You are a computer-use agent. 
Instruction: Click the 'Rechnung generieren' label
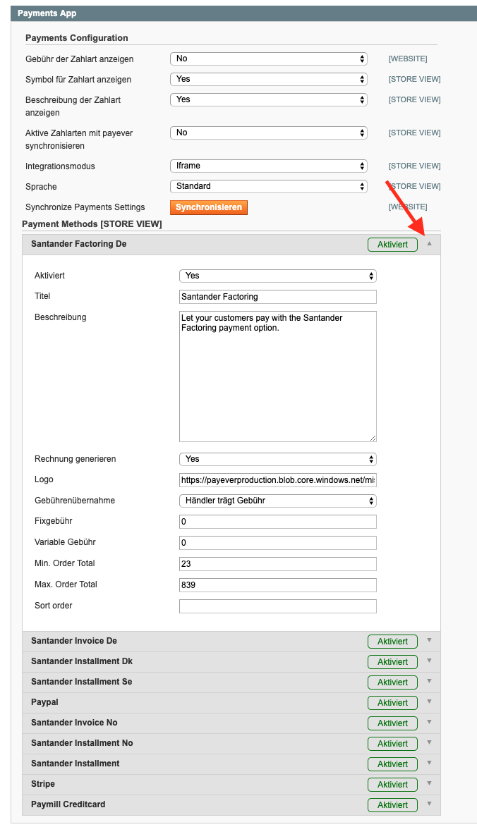tap(75, 459)
